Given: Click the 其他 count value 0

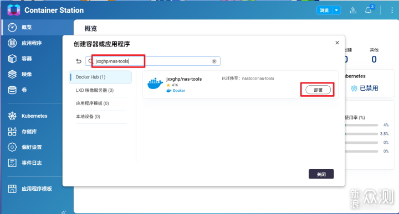Looking at the screenshot, I should click(374, 59).
